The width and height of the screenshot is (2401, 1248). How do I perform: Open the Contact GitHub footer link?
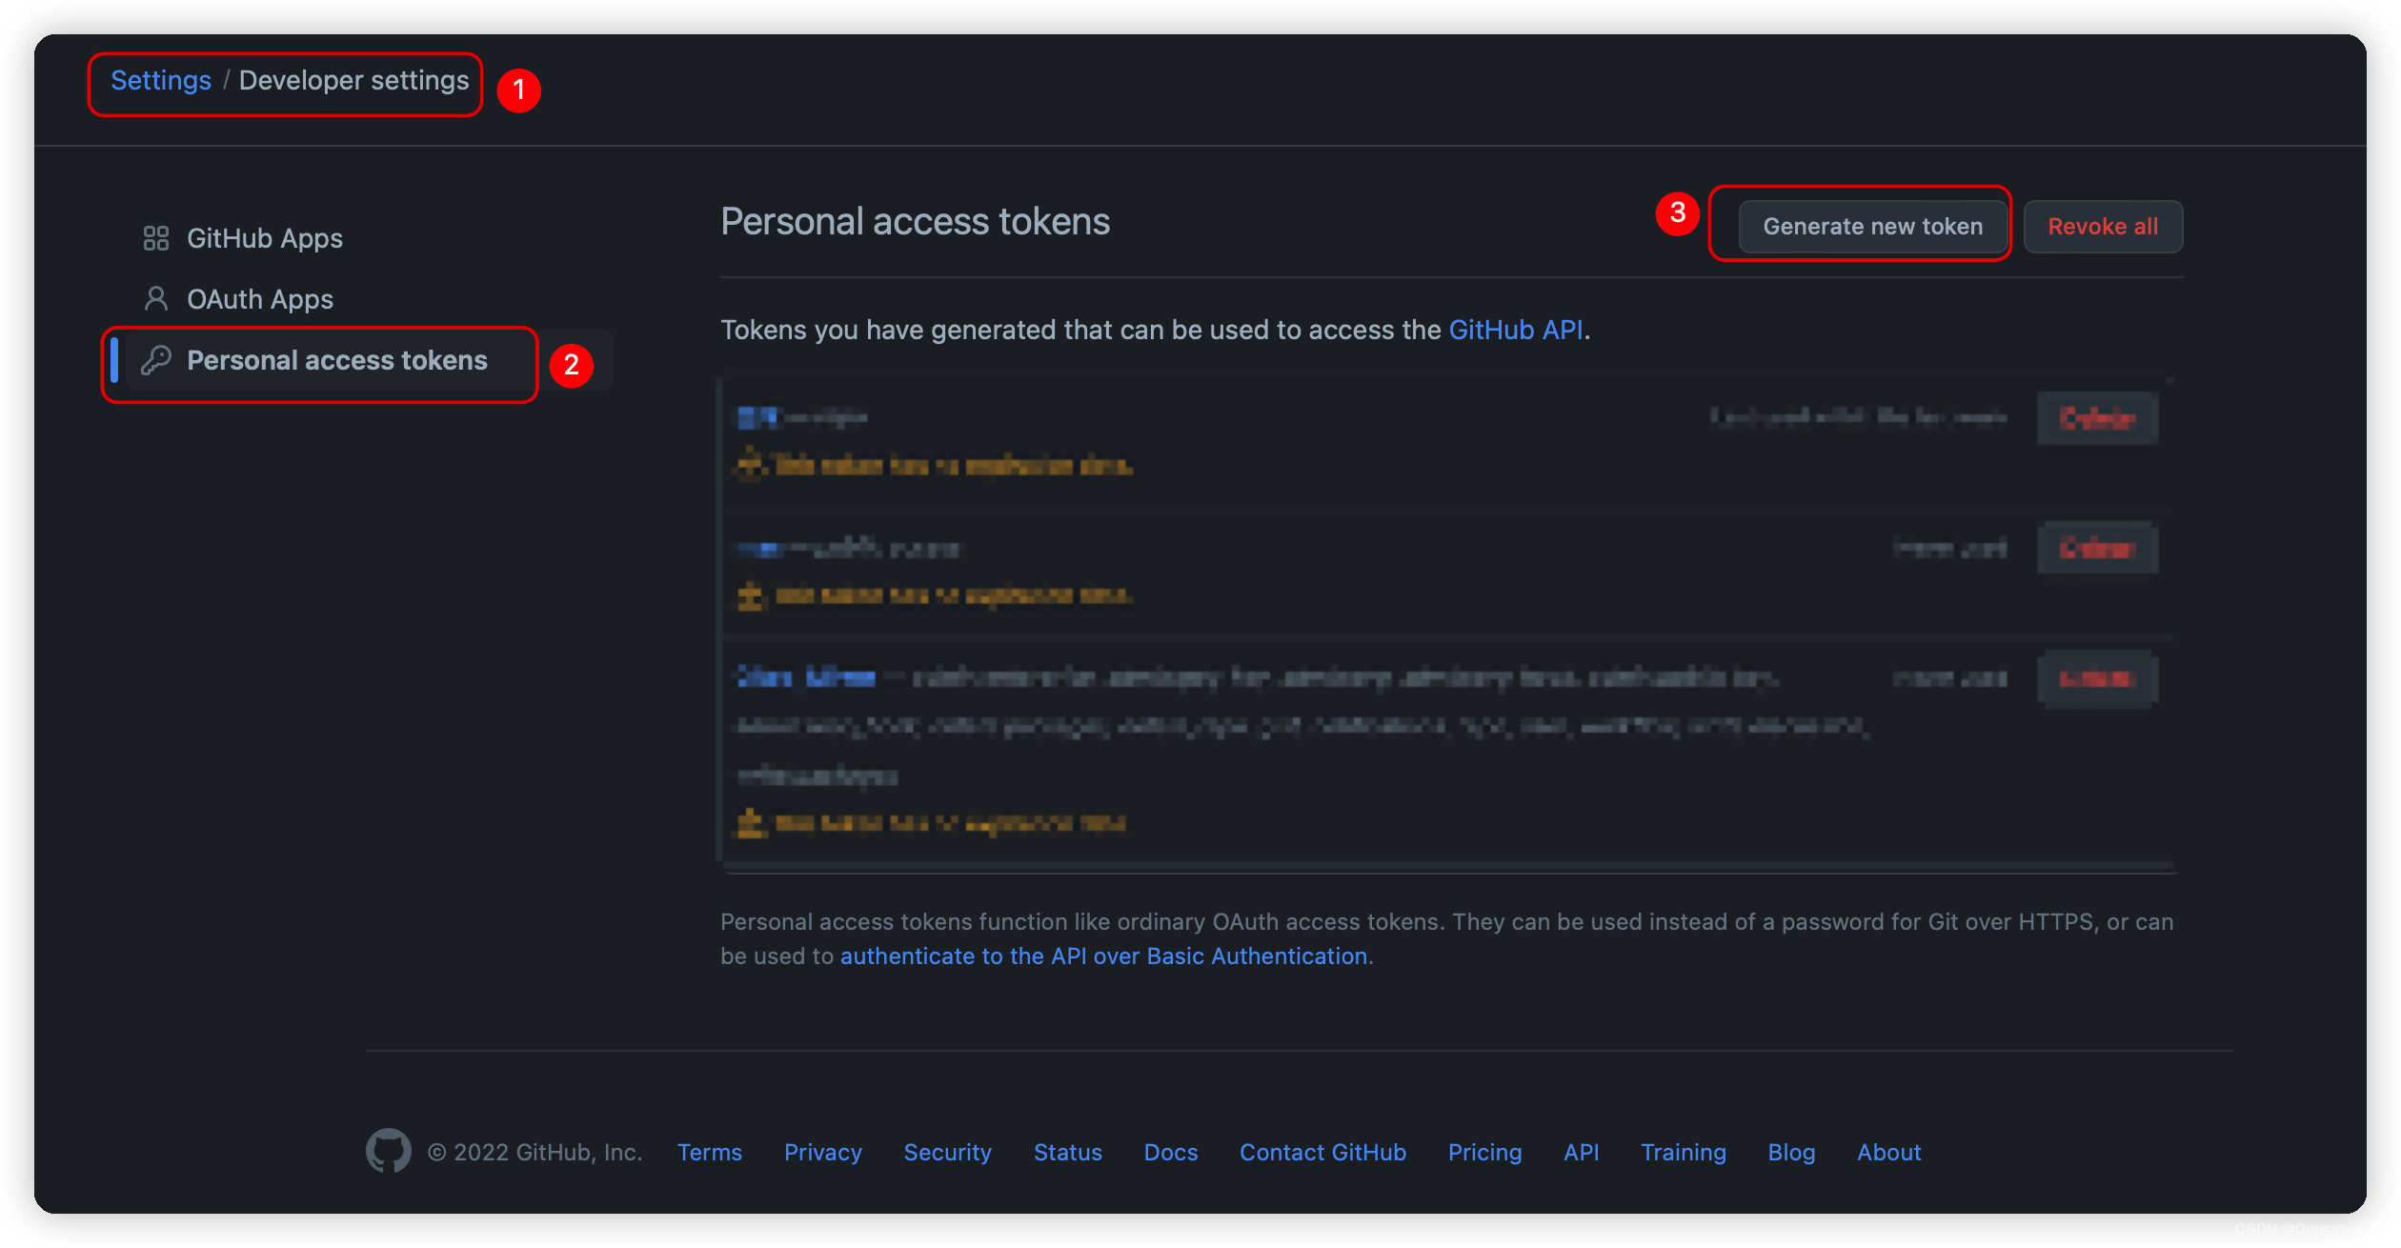[1322, 1152]
